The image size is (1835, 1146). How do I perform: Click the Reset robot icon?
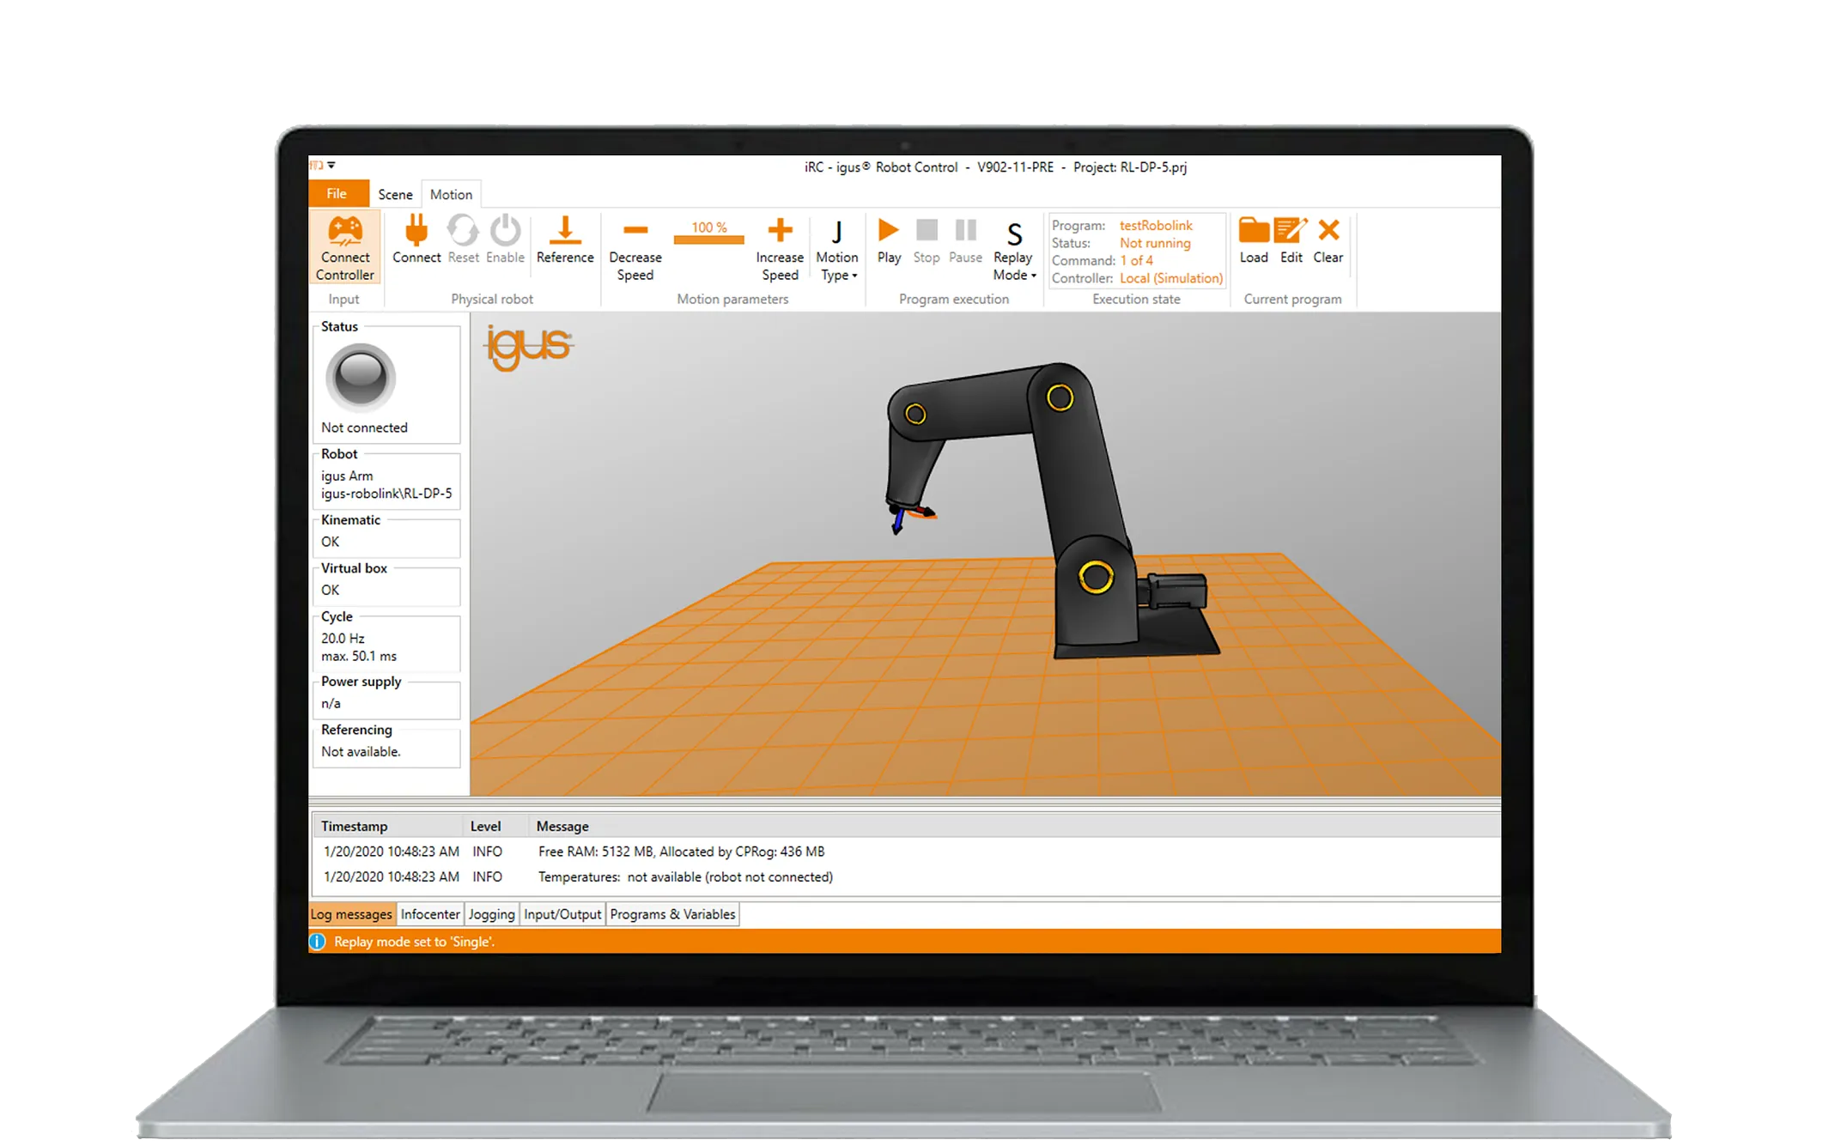tap(463, 230)
